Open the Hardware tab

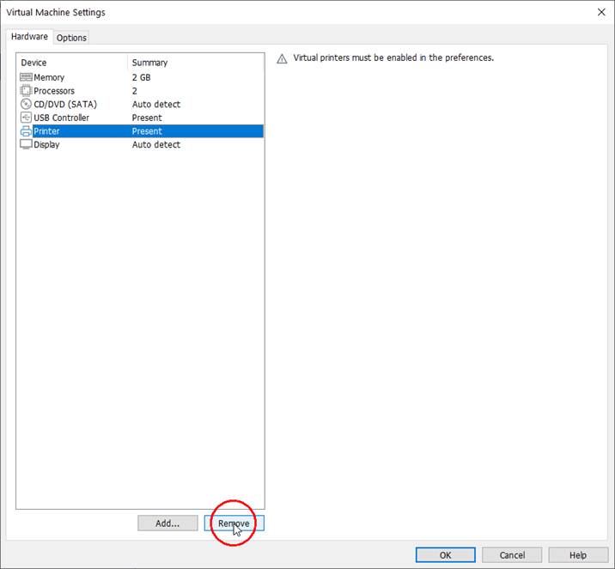[29, 37]
